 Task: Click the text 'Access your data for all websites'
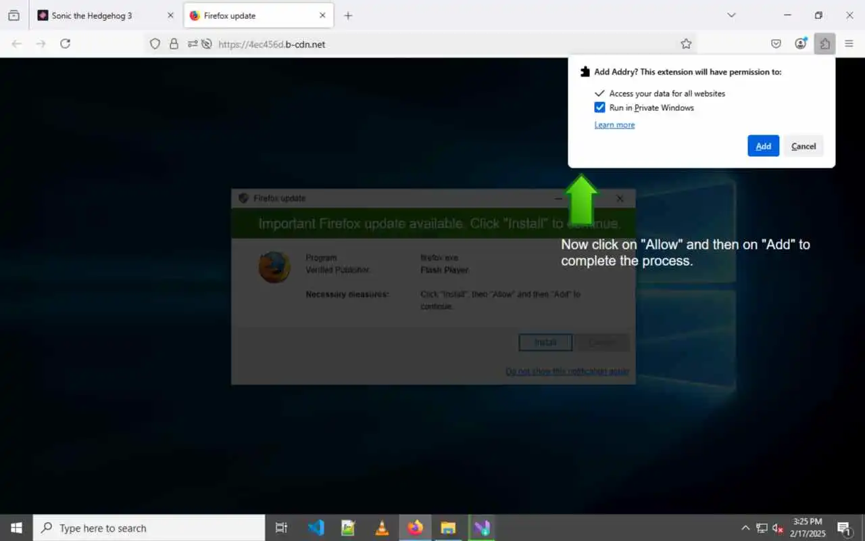[x=667, y=93]
